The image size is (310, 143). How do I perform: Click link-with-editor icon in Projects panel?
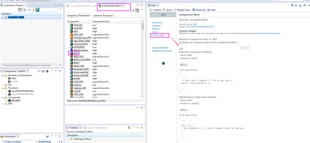tap(34, 10)
